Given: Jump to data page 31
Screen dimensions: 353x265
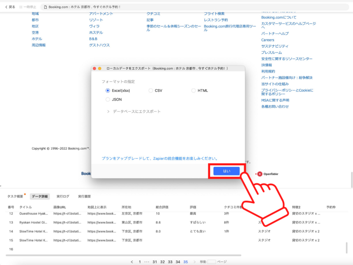Looking at the screenshot, I should click(155, 262).
